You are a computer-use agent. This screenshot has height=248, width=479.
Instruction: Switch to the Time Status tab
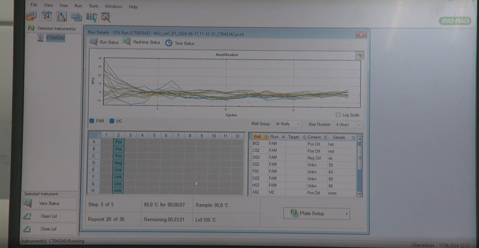click(180, 43)
